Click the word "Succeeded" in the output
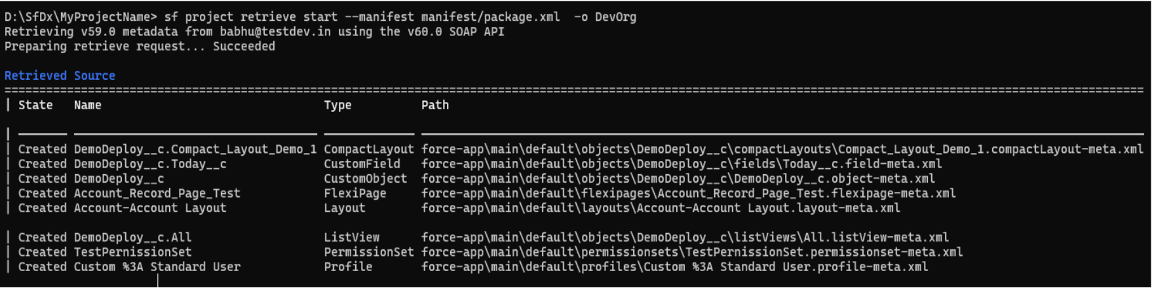Image resolution: width=1152 pixels, height=288 pixels. tap(244, 46)
